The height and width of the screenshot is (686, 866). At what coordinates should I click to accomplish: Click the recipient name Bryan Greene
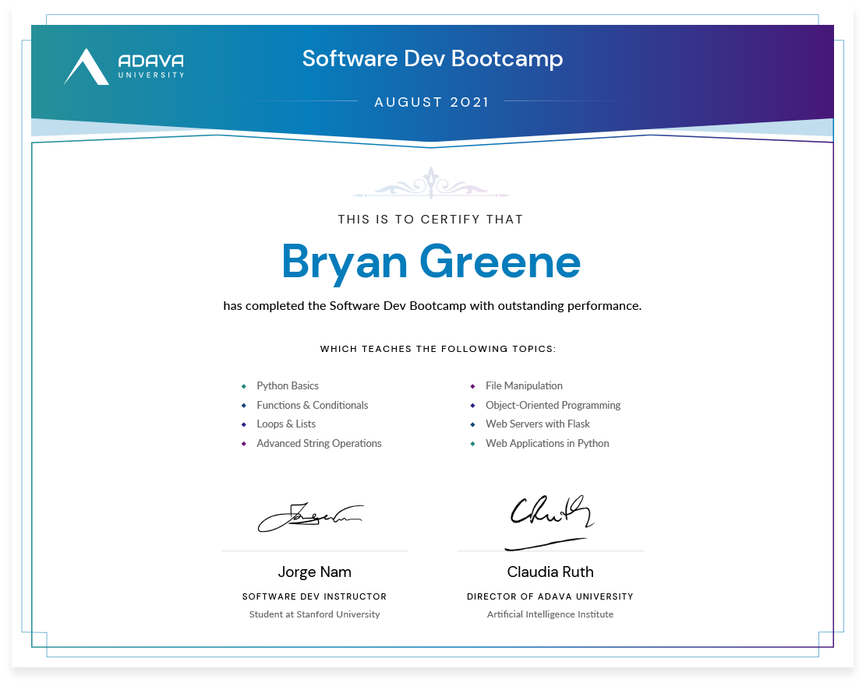pos(431,262)
